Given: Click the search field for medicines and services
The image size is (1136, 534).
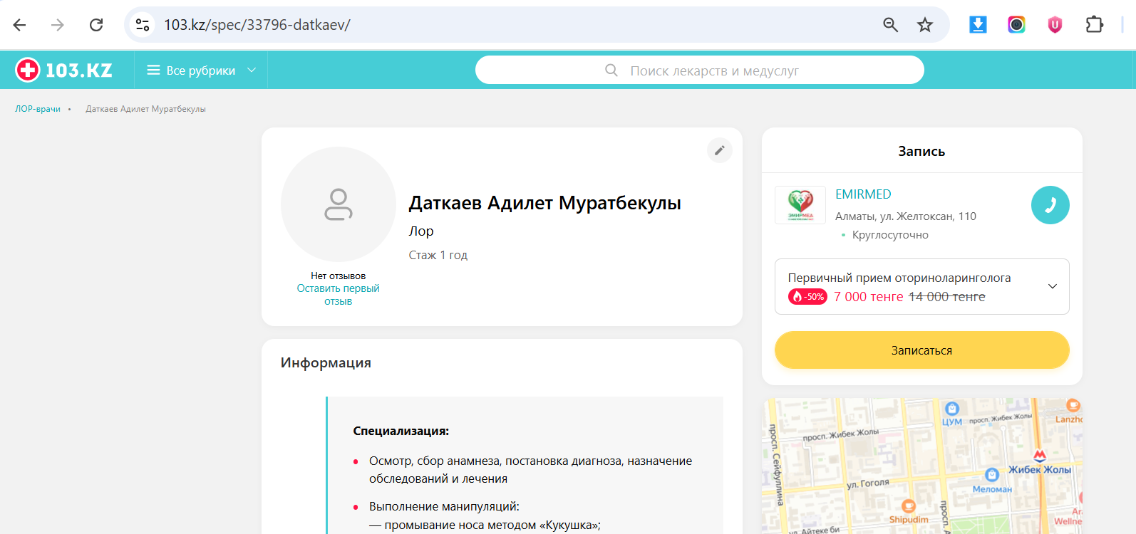Looking at the screenshot, I should click(700, 70).
